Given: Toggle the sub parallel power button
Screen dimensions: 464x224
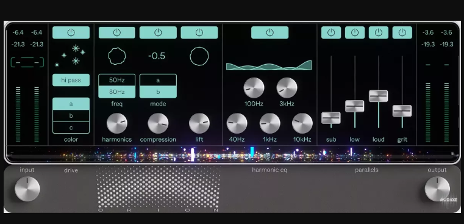Looking at the screenshot, I should coord(331,32).
